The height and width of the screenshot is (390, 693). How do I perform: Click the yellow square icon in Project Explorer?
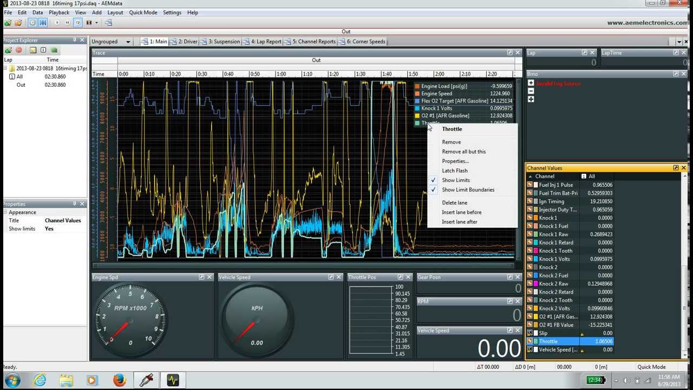click(x=33, y=50)
